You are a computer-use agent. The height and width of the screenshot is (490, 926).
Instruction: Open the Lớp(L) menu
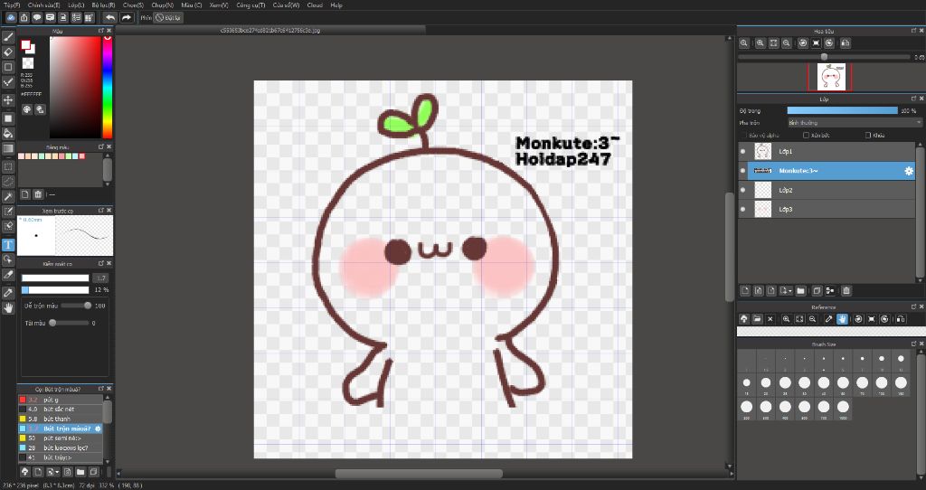[76, 5]
